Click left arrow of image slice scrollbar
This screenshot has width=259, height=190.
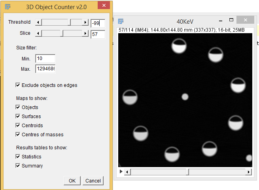[127, 172]
